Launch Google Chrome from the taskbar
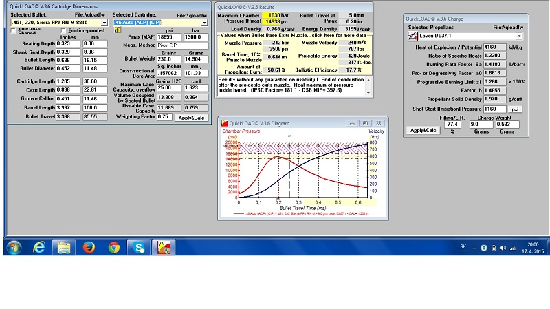 click(113, 247)
